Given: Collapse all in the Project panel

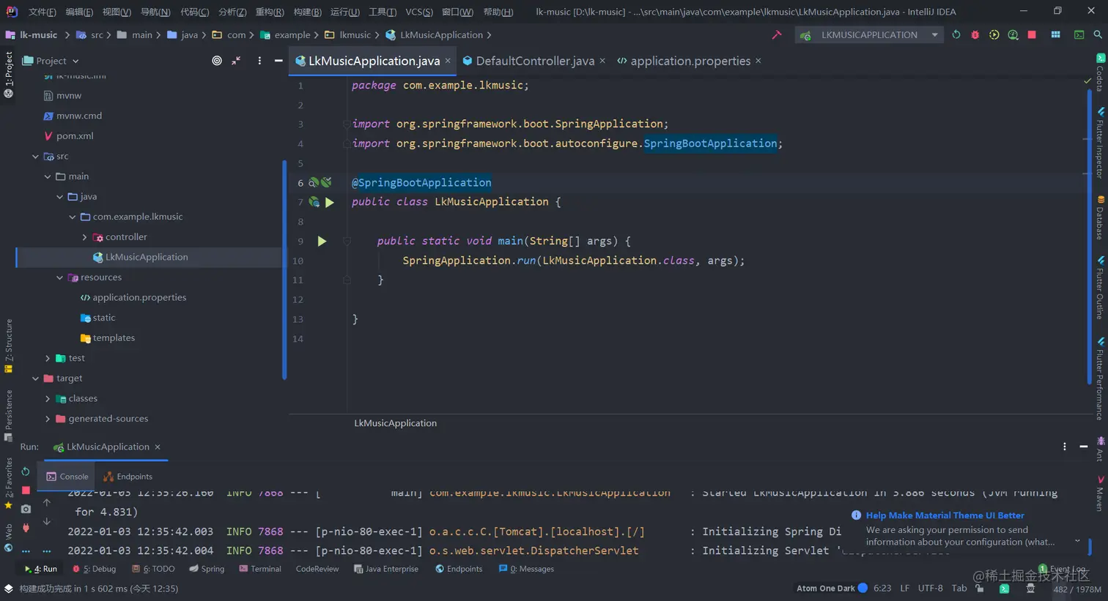Looking at the screenshot, I should pyautogui.click(x=236, y=61).
